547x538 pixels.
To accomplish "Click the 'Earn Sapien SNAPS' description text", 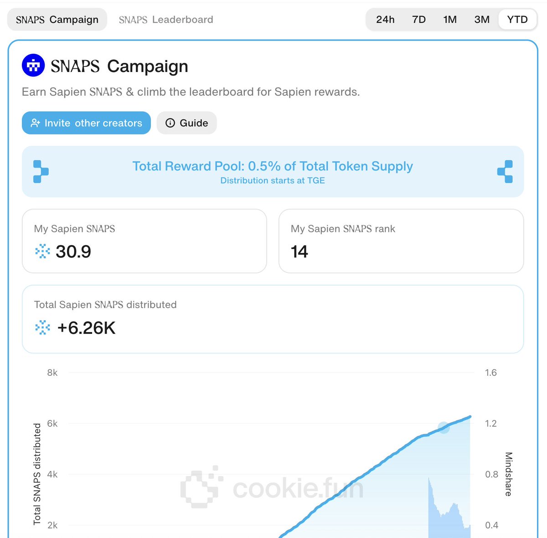I will coord(191,92).
